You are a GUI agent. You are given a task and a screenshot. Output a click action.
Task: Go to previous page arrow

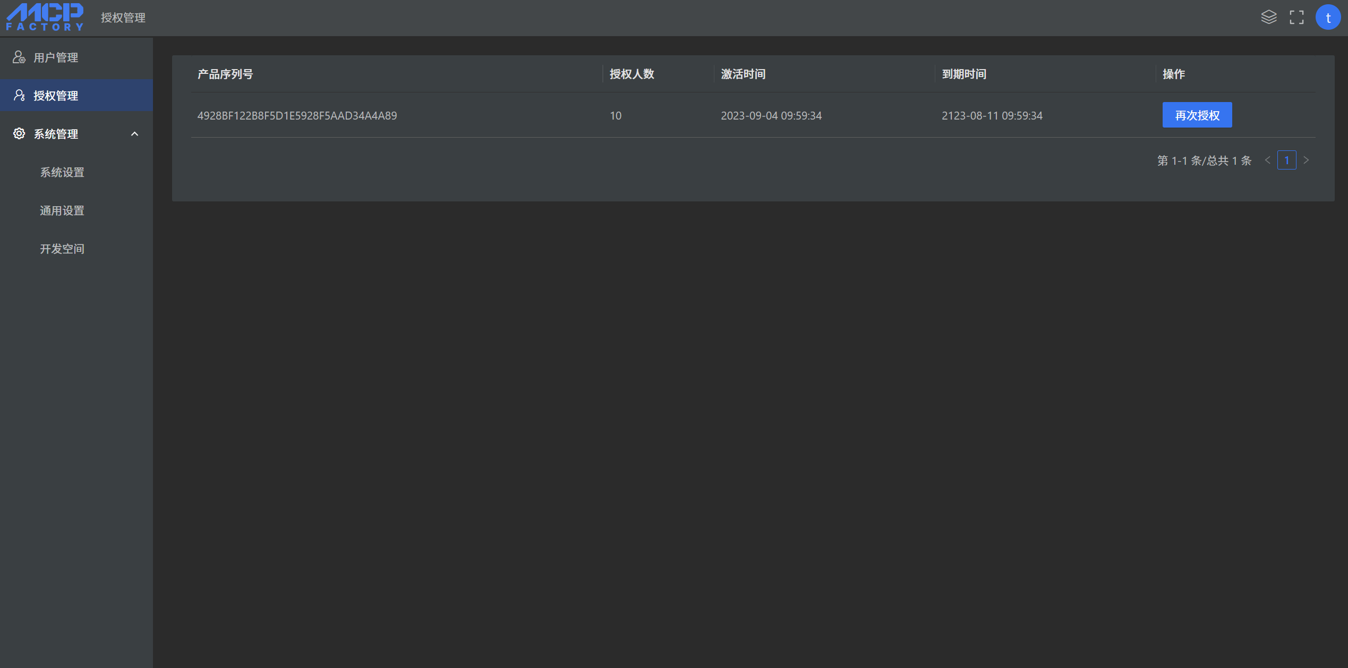1268,160
